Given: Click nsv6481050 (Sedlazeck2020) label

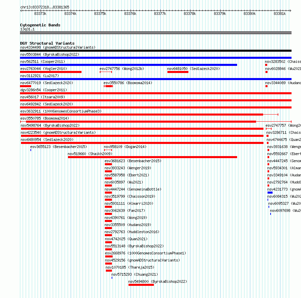Looking at the screenshot, I should [x=193, y=69].
